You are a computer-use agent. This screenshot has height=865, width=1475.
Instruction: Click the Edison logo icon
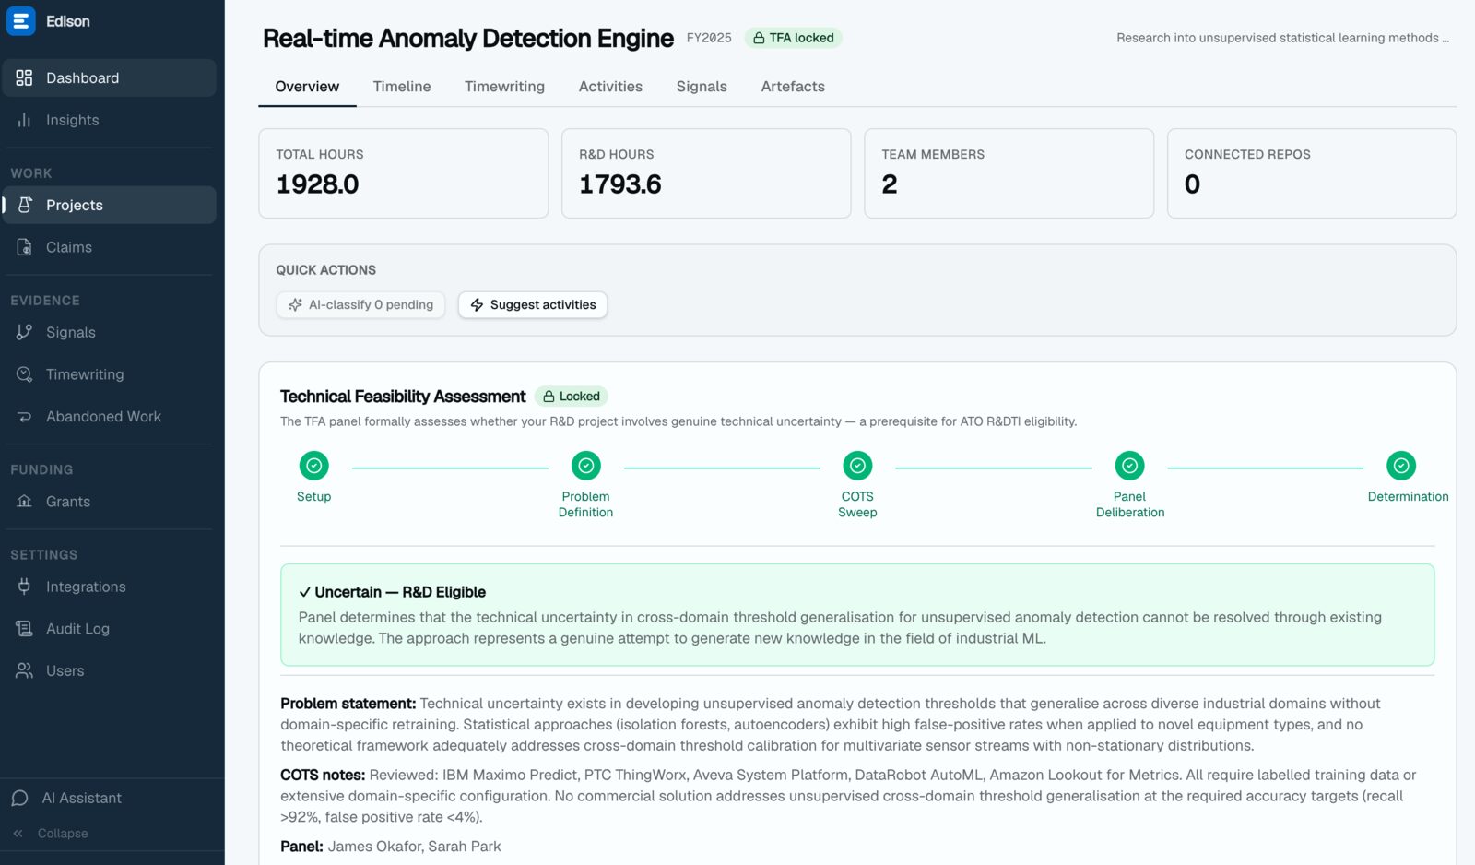[x=20, y=21]
